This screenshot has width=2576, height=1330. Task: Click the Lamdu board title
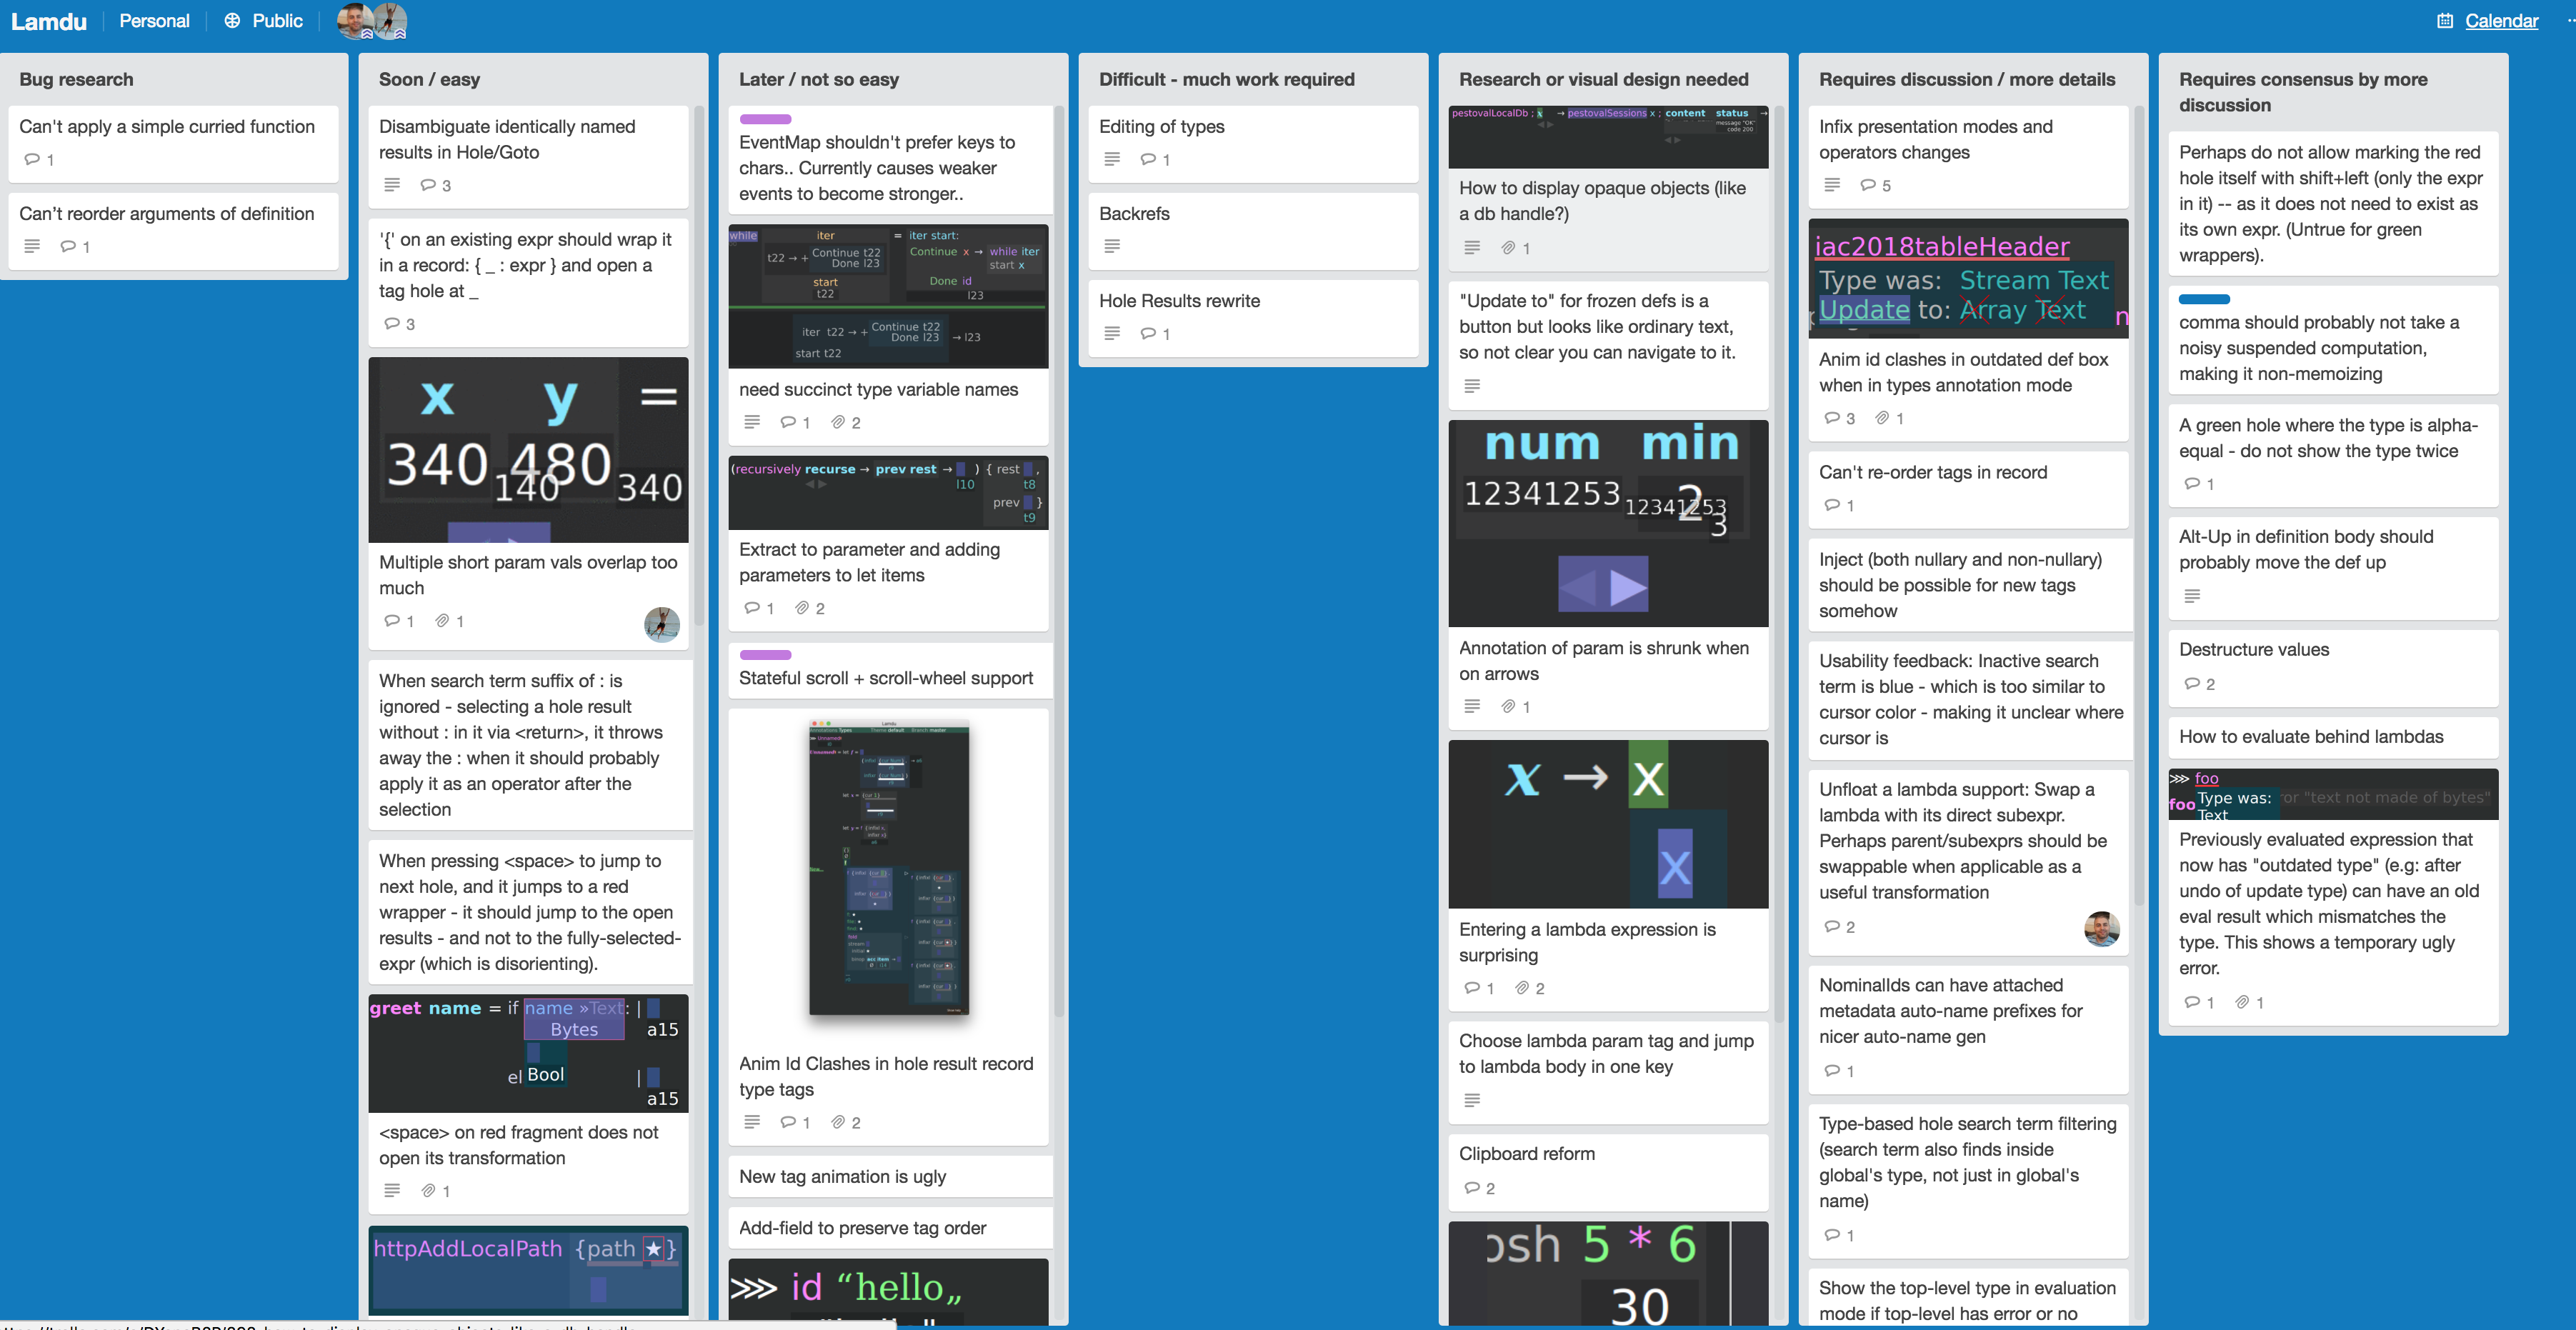pos(49,20)
